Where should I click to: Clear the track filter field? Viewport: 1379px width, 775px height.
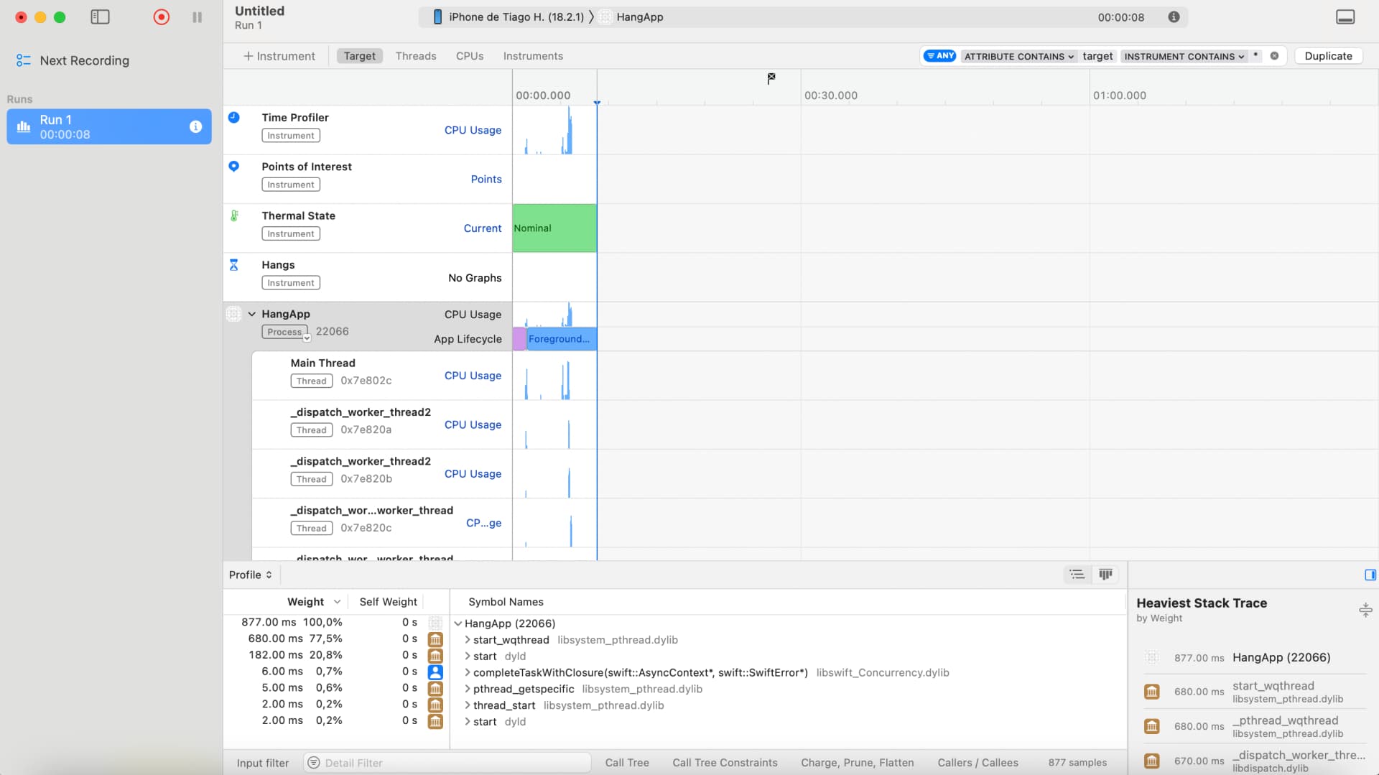pyautogui.click(x=1274, y=56)
